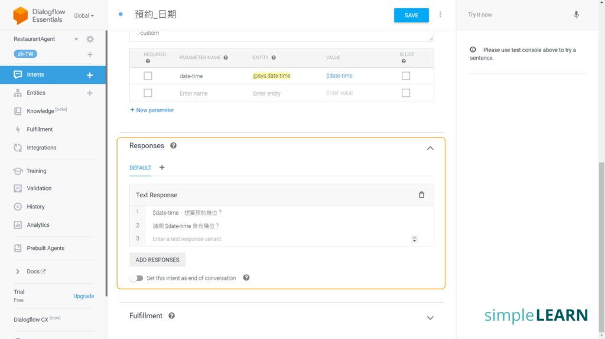Click help icon next to Responses heading
Viewport: 605px width, 339px height.
point(173,146)
